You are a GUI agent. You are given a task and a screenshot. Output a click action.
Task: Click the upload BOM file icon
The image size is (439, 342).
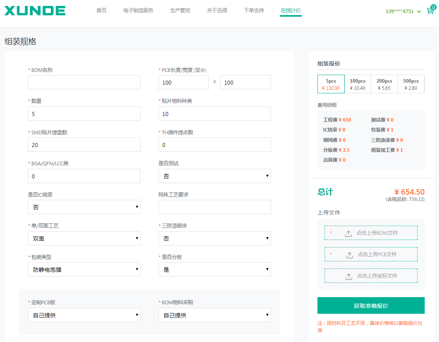coord(348,233)
